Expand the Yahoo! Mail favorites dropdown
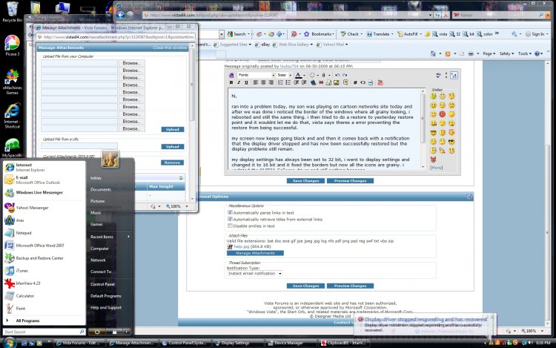This screenshot has width=556, height=348. [x=346, y=45]
